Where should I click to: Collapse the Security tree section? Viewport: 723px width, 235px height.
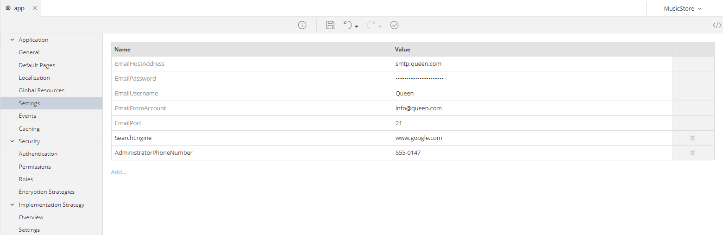pyautogui.click(x=12, y=141)
